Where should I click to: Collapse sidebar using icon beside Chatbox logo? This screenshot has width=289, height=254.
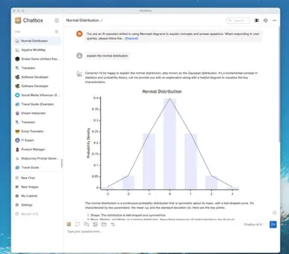pos(56,20)
